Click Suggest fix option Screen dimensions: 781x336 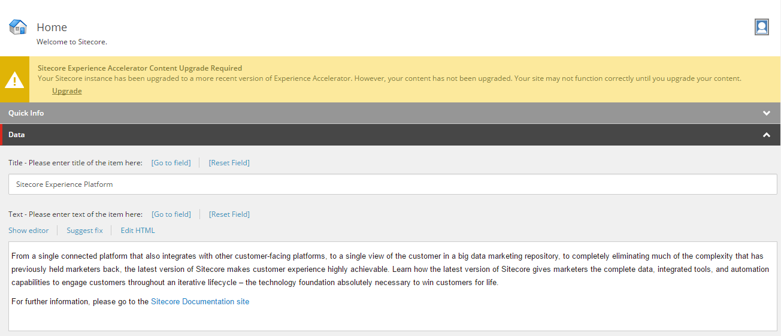point(84,231)
